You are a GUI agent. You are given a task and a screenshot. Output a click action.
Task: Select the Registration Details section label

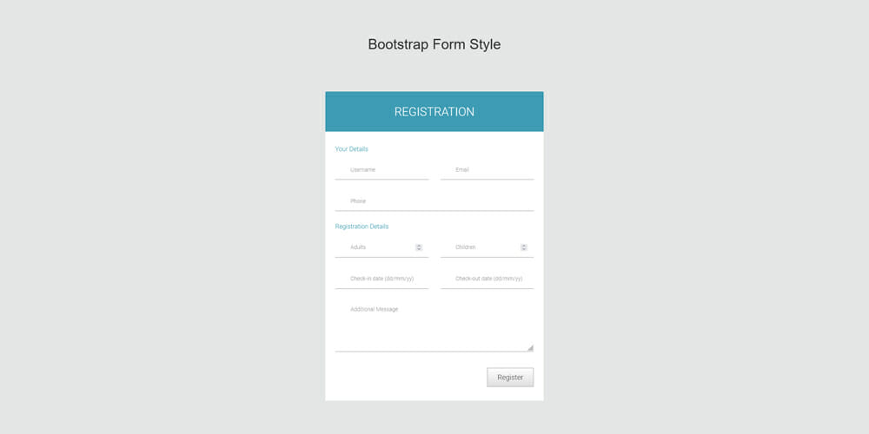pyautogui.click(x=362, y=227)
